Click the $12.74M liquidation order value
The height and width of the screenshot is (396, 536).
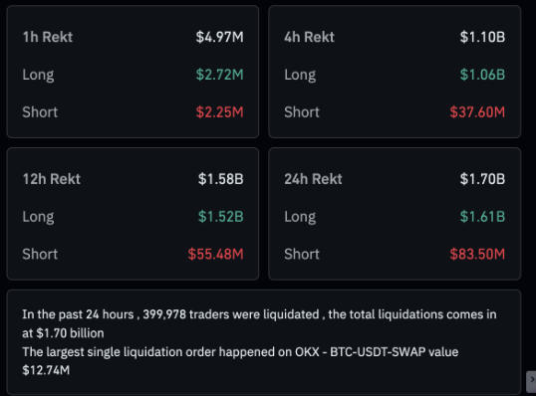[46, 370]
